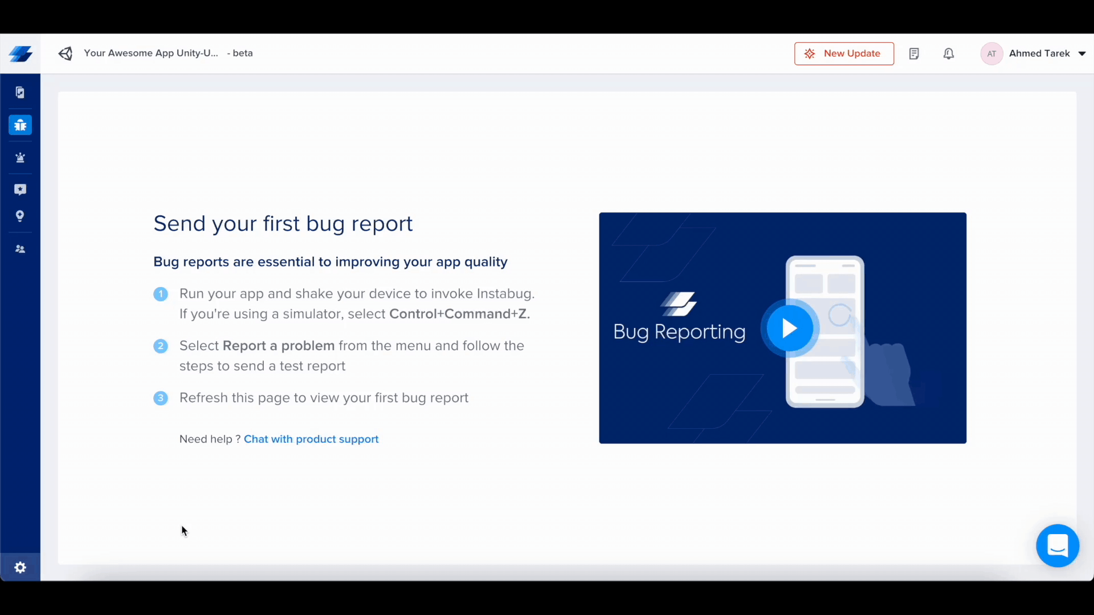Image resolution: width=1094 pixels, height=615 pixels.
Task: Click the New Update button
Action: pos(844,54)
